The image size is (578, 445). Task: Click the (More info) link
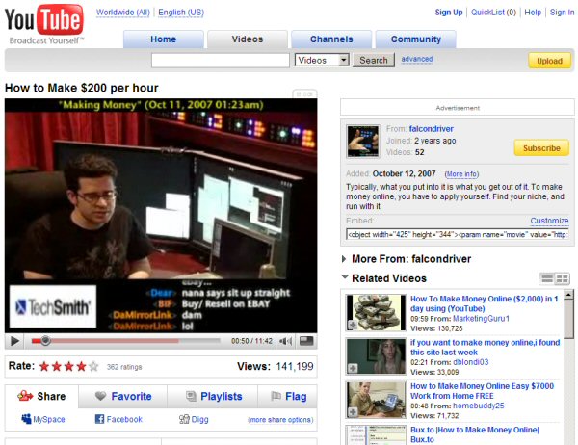click(x=461, y=174)
